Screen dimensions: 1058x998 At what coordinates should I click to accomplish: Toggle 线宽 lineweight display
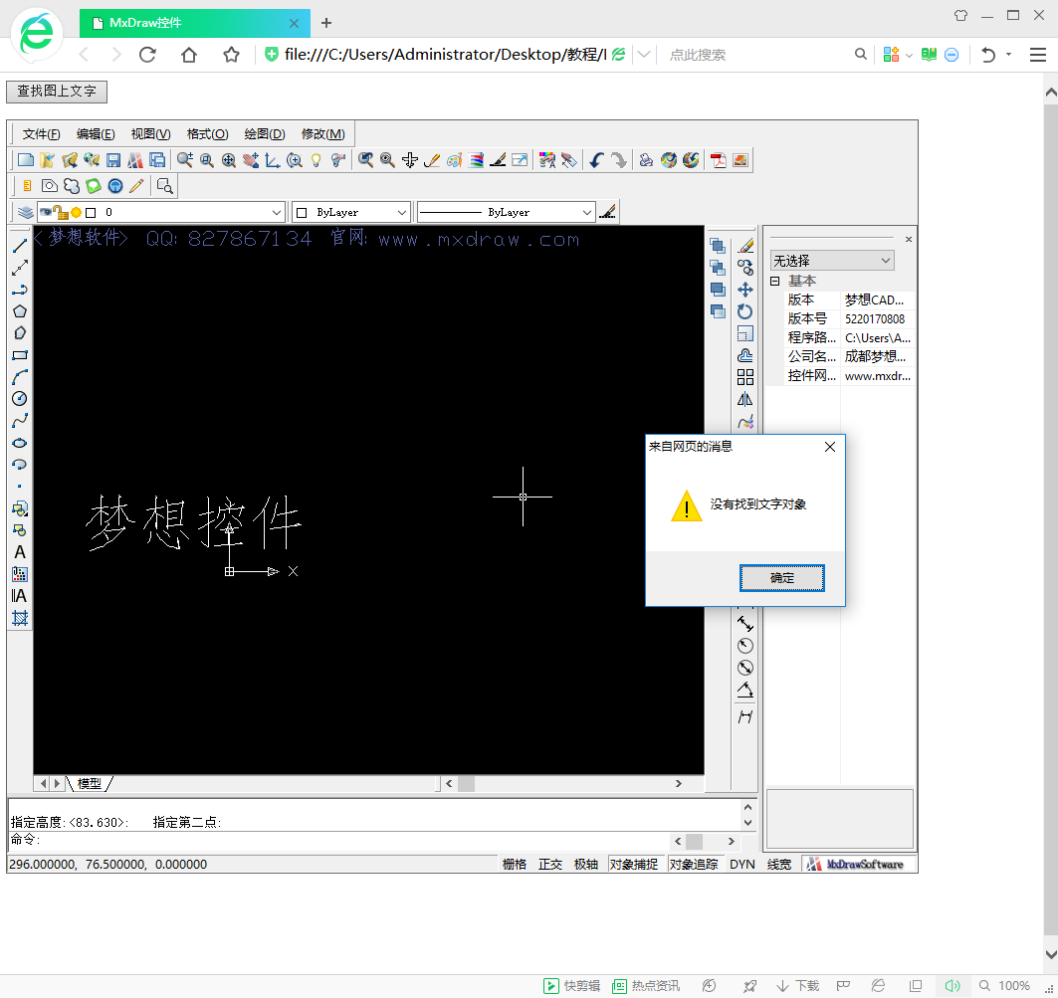click(779, 864)
